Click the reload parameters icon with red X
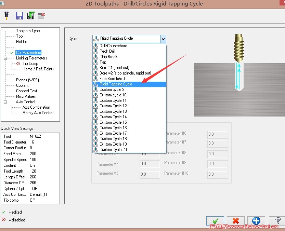The image size is (285, 231). (x=41, y=16)
